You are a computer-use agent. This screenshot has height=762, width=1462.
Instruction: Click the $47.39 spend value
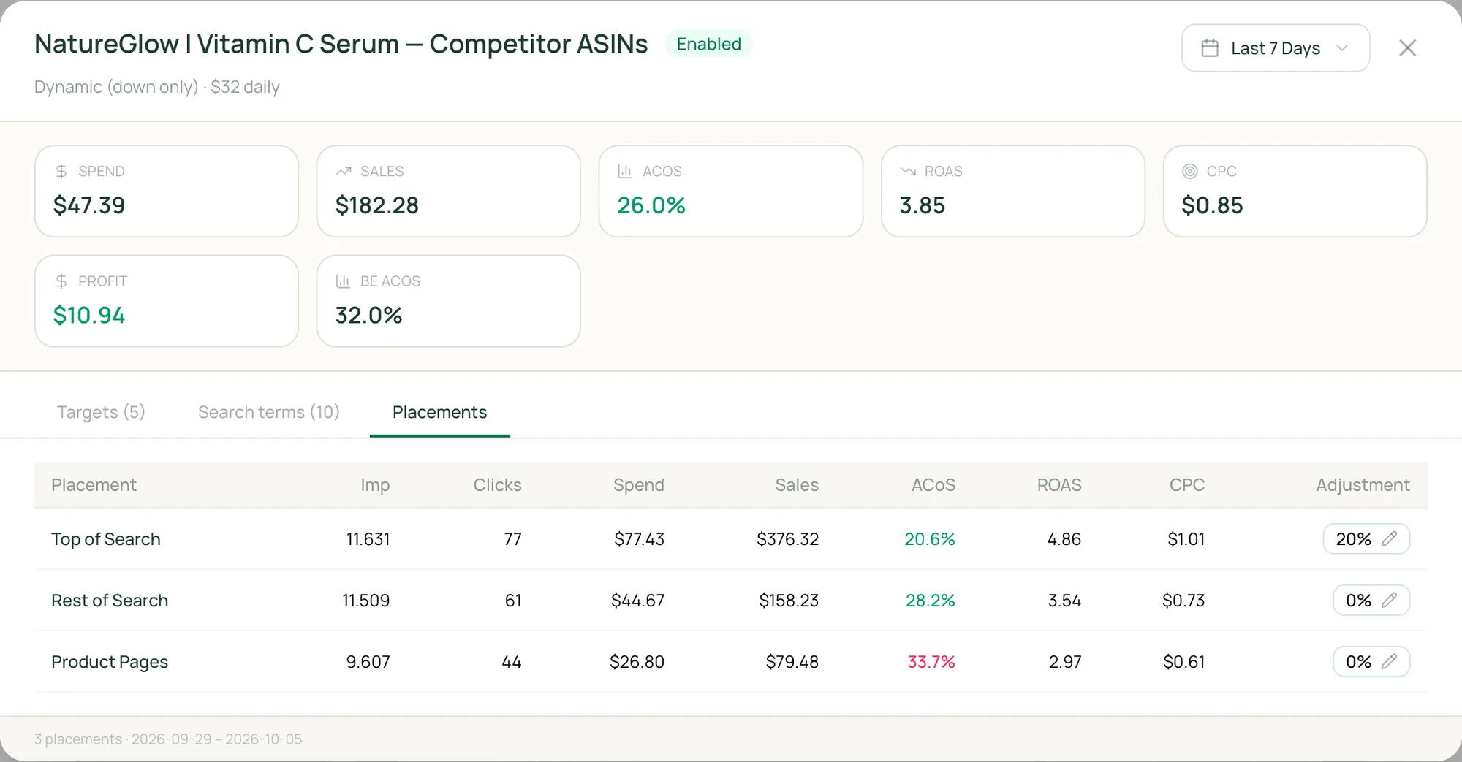89,205
